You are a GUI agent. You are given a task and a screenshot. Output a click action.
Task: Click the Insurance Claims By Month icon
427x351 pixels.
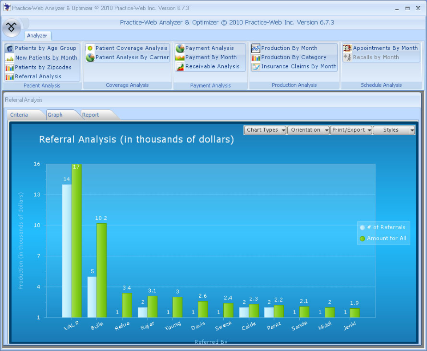pyautogui.click(x=256, y=66)
